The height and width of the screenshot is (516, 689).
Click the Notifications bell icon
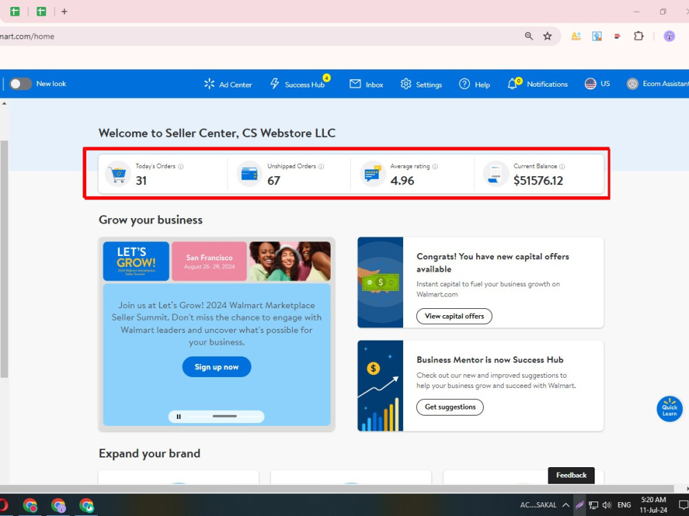coord(513,84)
